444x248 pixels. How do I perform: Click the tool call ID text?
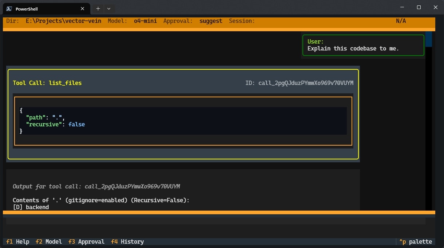[299, 83]
